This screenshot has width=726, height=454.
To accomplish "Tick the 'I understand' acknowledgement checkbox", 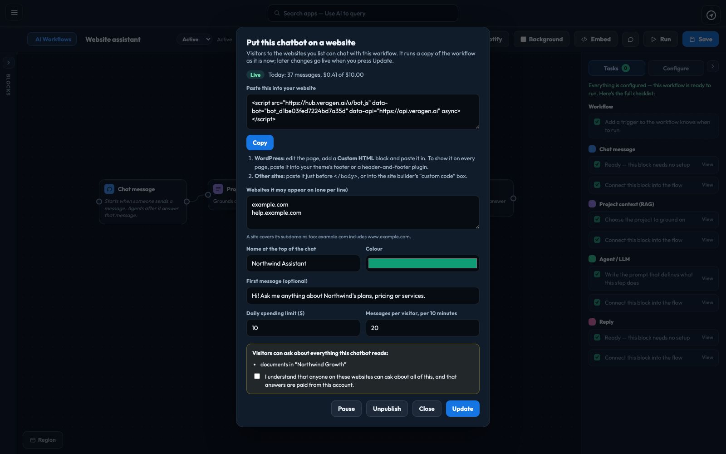I will [x=257, y=376].
